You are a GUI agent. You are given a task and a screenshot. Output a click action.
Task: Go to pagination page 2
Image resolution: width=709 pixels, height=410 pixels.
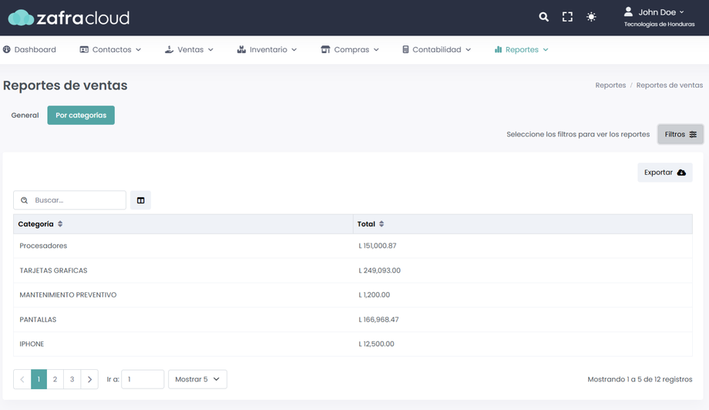pyautogui.click(x=55, y=379)
